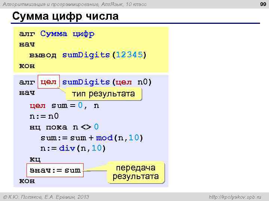Click the slide title 'Сумма цифр числа'
The height and width of the screenshot is (201, 269).
click(x=65, y=16)
